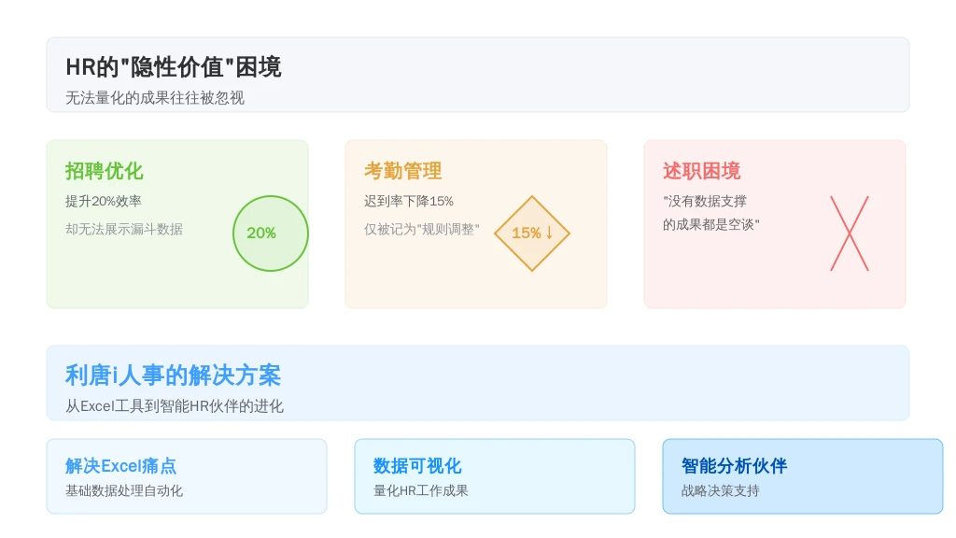This screenshot has width=956, height=538.
Task: Open the 智能分析伙伴 card
Action: pyautogui.click(x=802, y=476)
